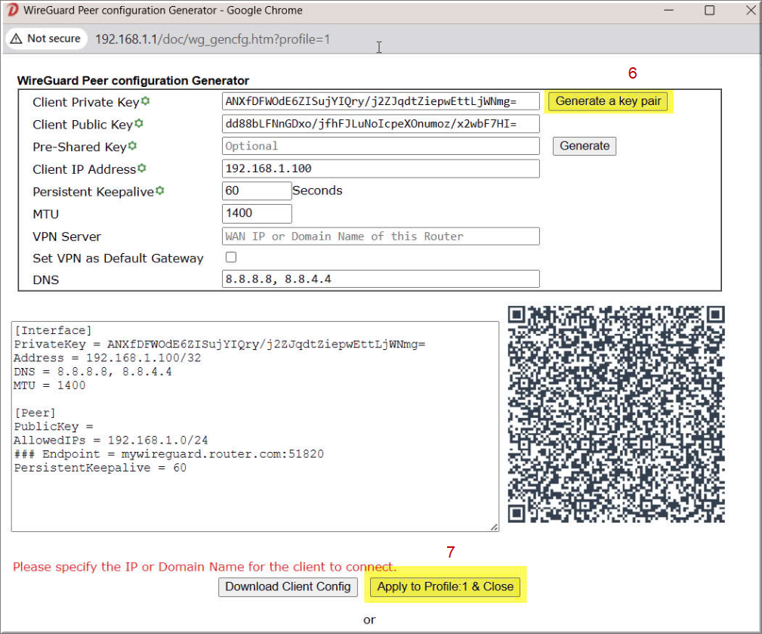Click Download Client Config button
Viewport: 762px width, 634px height.
coord(288,587)
